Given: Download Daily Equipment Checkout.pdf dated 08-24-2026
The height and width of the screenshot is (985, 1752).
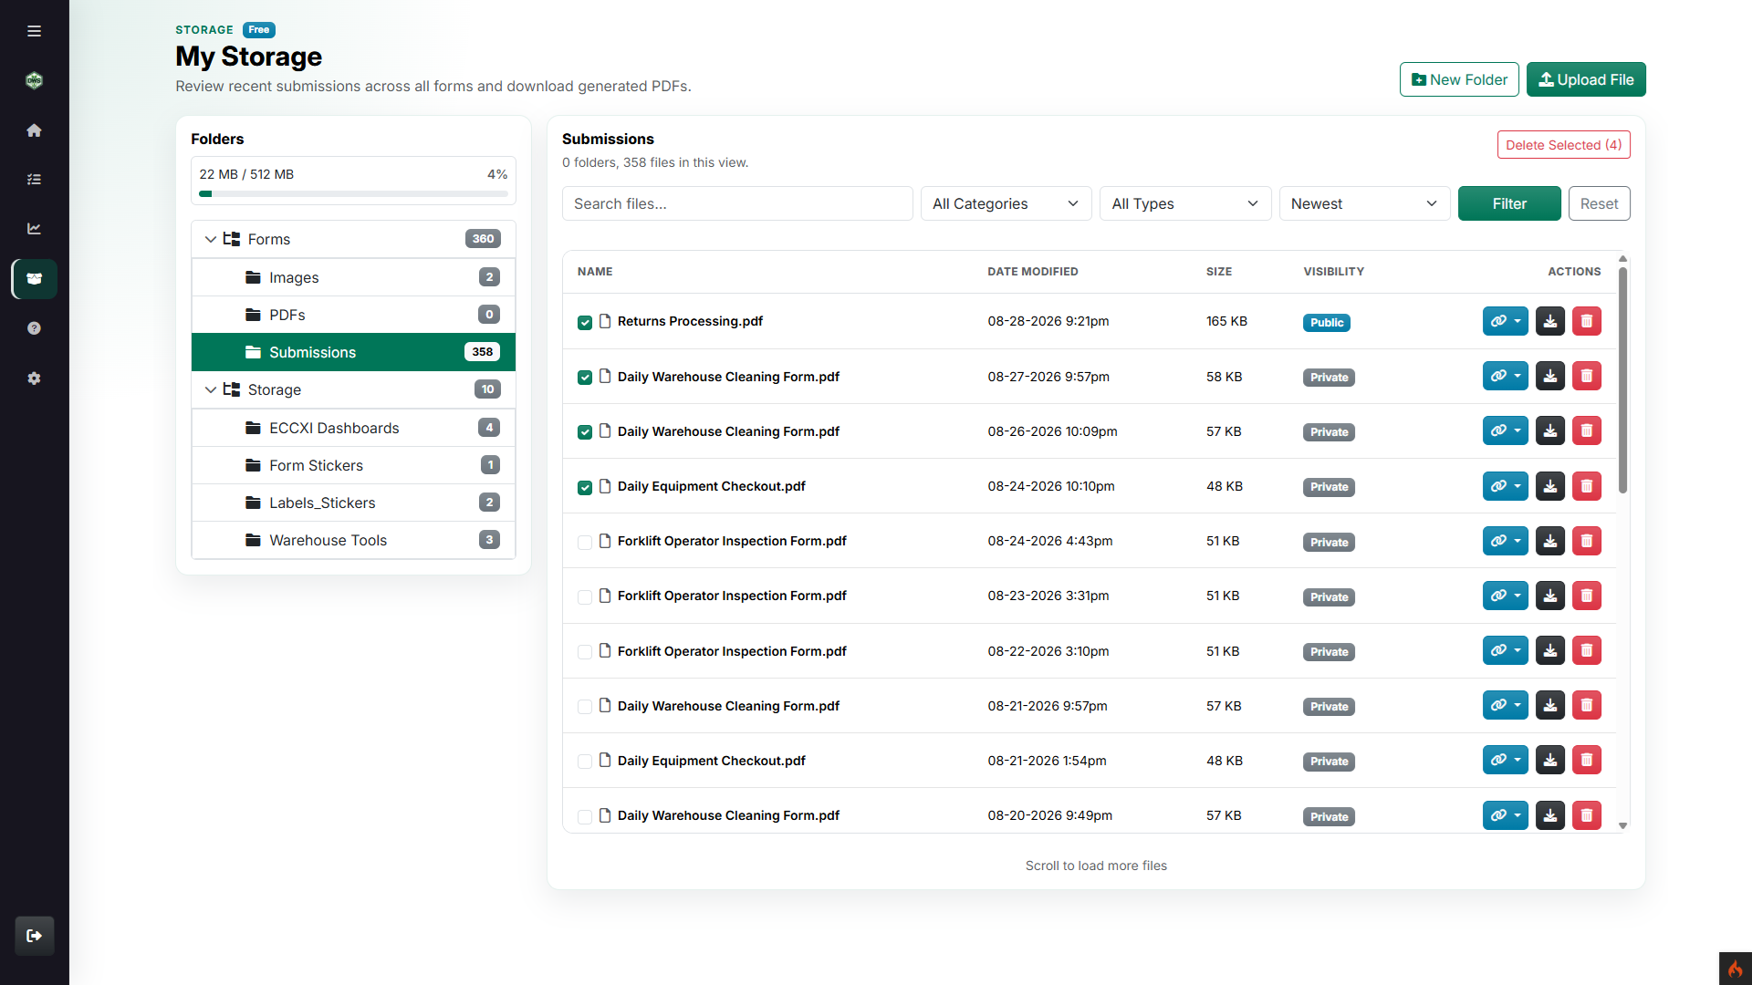Looking at the screenshot, I should coord(1550,486).
